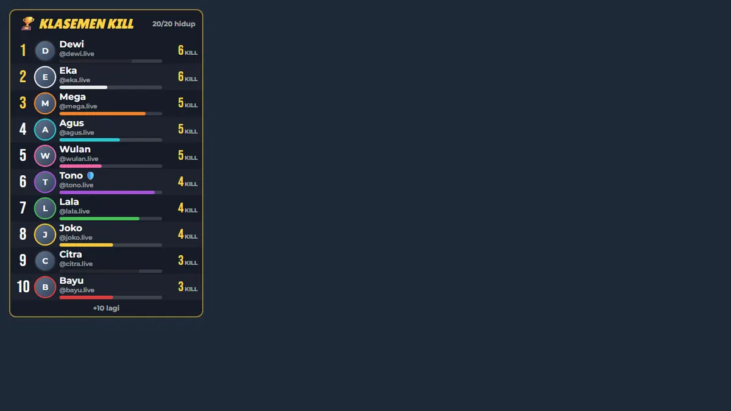The image size is (731, 411).
Task: Click the blue shield icon next to Tono
Action: pos(91,175)
